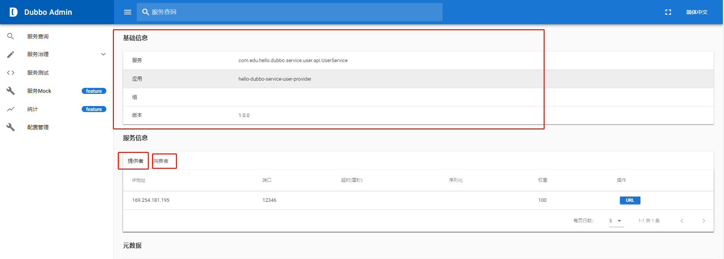Open 统计 in the sidebar
This screenshot has height=259, width=724.
click(33, 109)
